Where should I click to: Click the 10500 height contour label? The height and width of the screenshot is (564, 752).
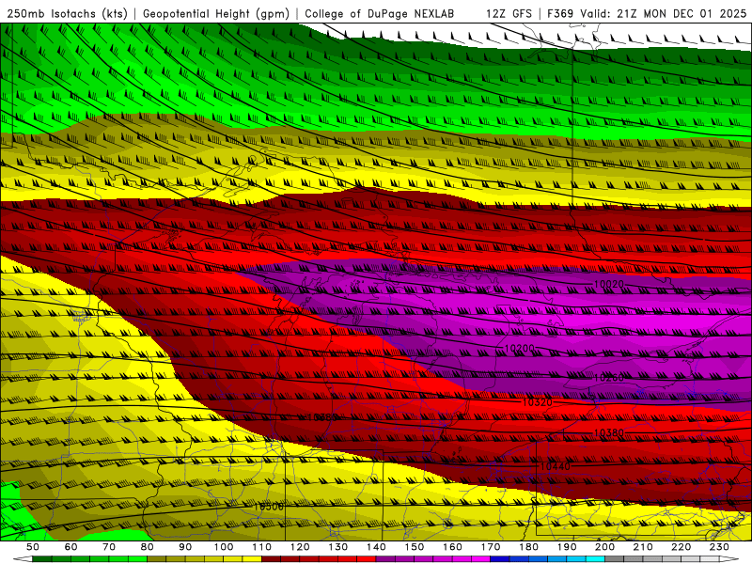pyautogui.click(x=269, y=507)
